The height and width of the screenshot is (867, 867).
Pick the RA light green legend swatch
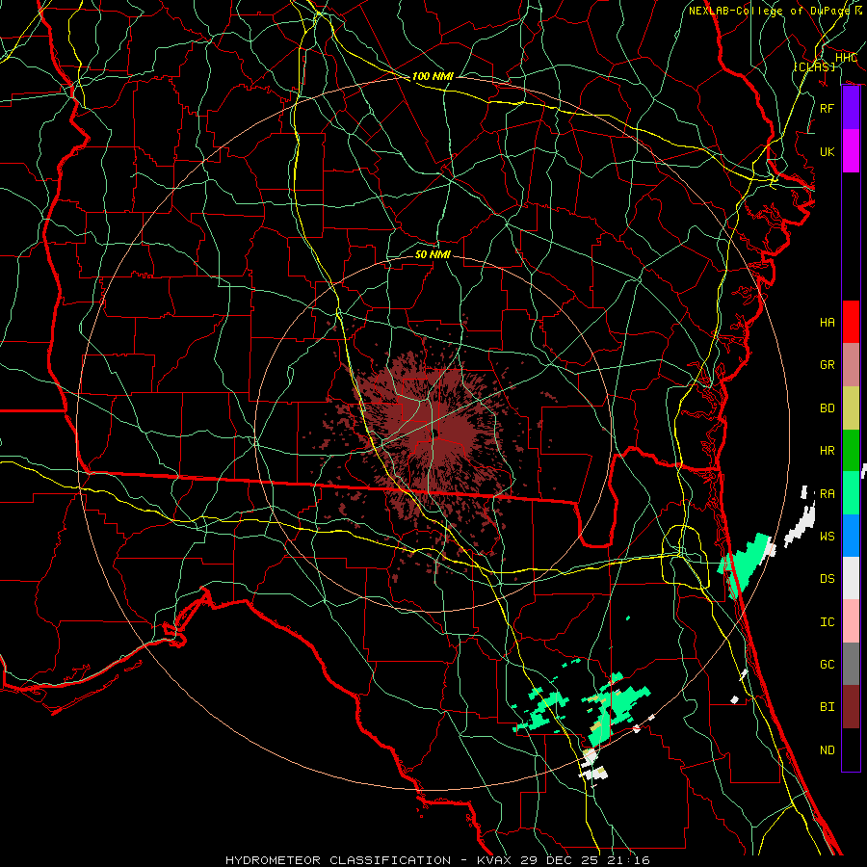851,493
